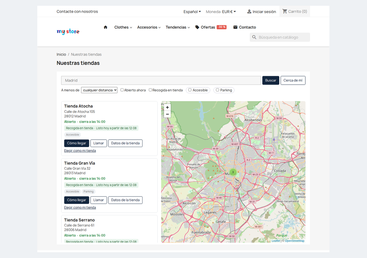Open Datos de la tienda for Atocha
Image resolution: width=367 pixels, height=258 pixels.
pos(125,143)
